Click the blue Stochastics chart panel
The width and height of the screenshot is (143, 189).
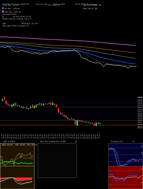point(126,155)
